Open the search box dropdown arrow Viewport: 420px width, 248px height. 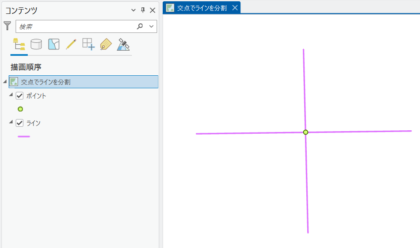click(151, 26)
